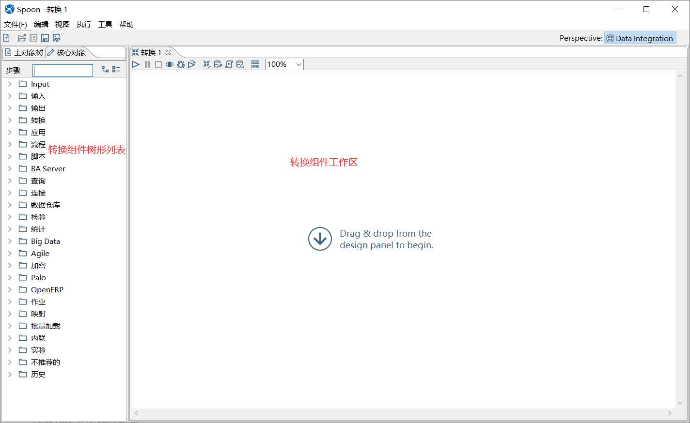Select the 检验 tree item
The image size is (690, 423).
(38, 217)
